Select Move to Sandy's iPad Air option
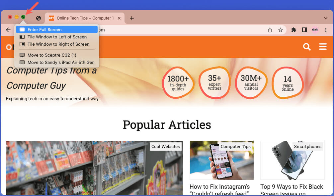This screenshot has height=196, width=334. [x=57, y=63]
